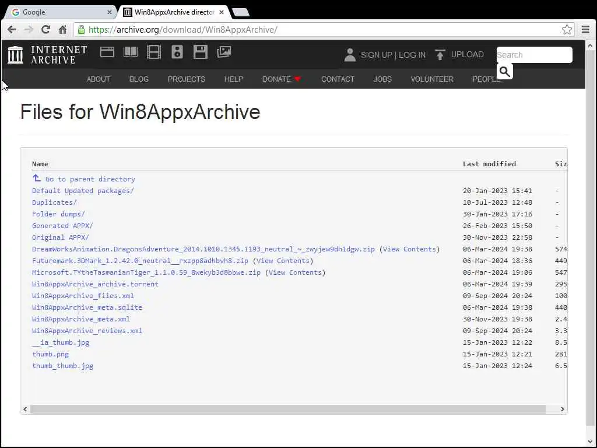Open the Duplicates folder
This screenshot has height=448, width=597.
[54, 202]
